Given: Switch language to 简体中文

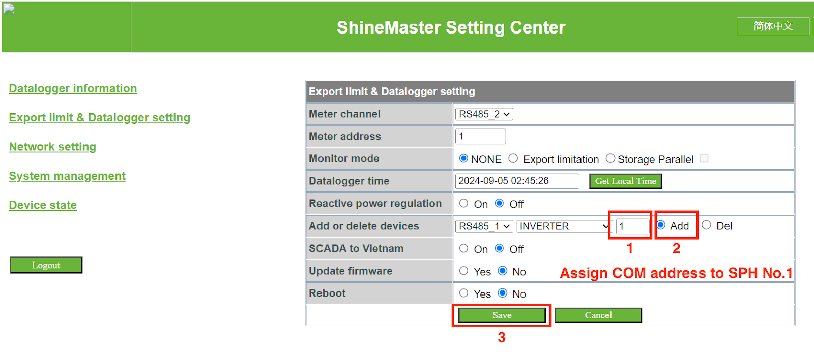Looking at the screenshot, I should [772, 26].
